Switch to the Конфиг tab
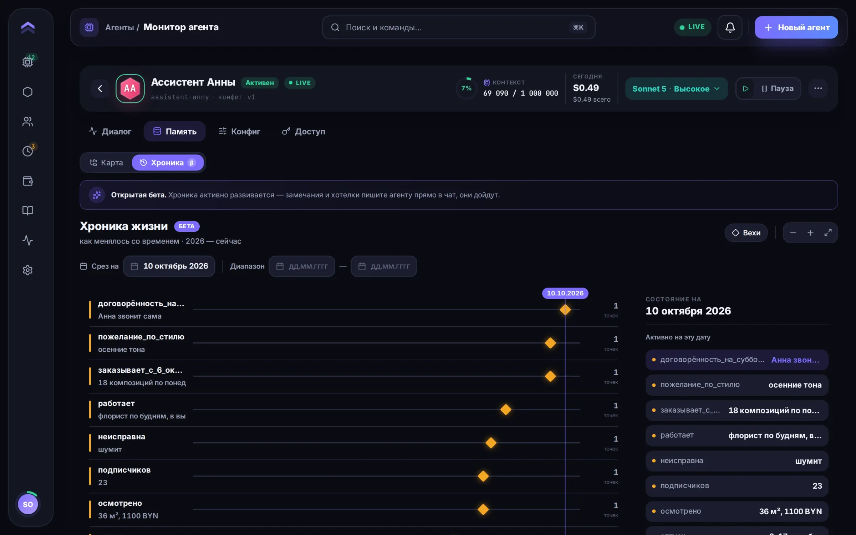 (x=239, y=131)
